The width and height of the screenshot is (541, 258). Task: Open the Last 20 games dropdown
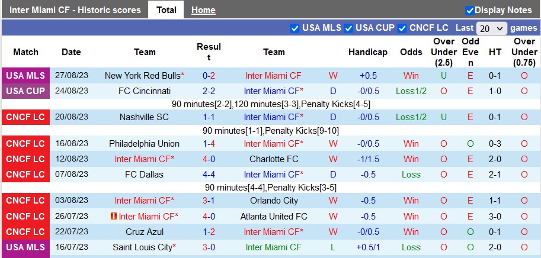[x=492, y=28]
